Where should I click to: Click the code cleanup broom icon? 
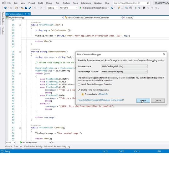50,142
